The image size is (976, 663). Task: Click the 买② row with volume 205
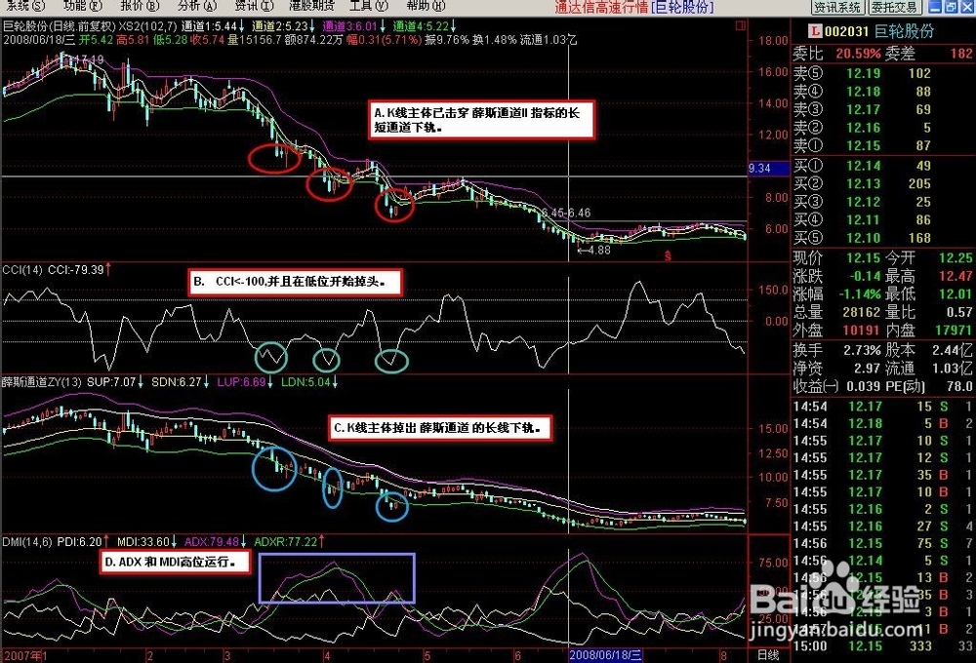pyautogui.click(x=883, y=184)
